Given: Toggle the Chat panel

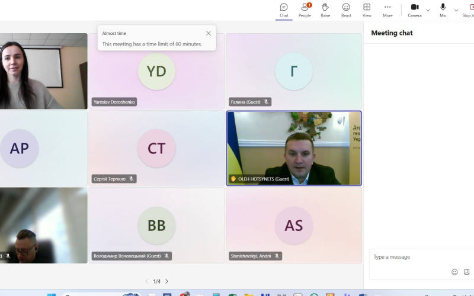Looking at the screenshot, I should [x=284, y=9].
